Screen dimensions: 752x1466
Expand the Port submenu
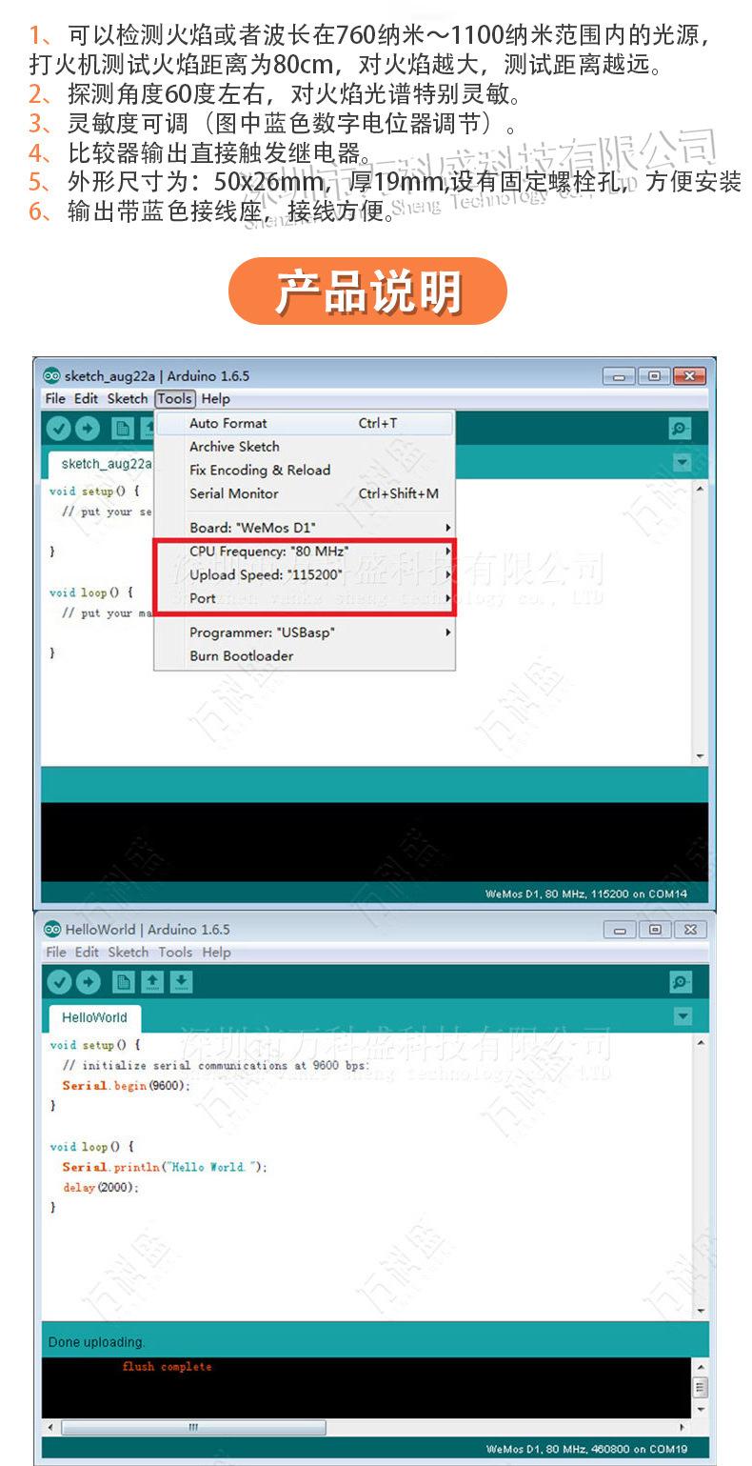[x=305, y=598]
